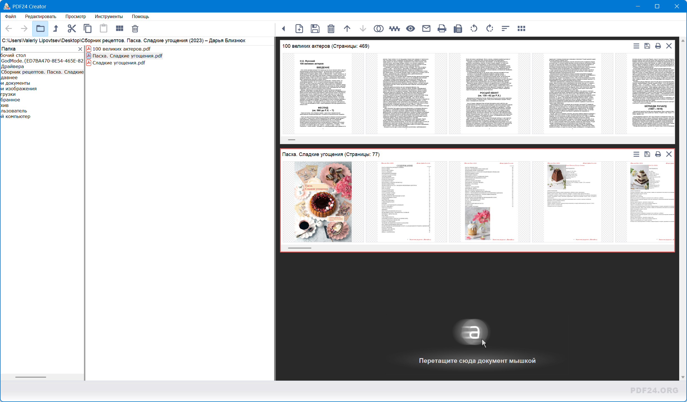Rotate pages left icon
Viewport: 687px width, 402px height.
click(474, 29)
